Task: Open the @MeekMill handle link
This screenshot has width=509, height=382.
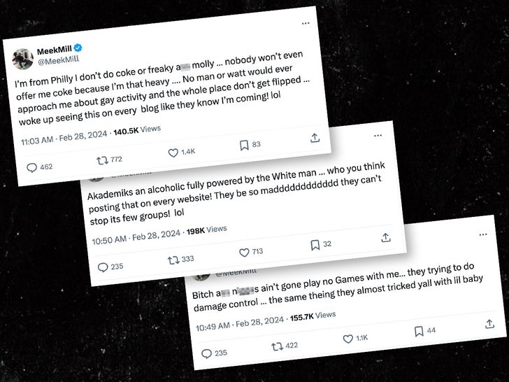Action: click(62, 62)
